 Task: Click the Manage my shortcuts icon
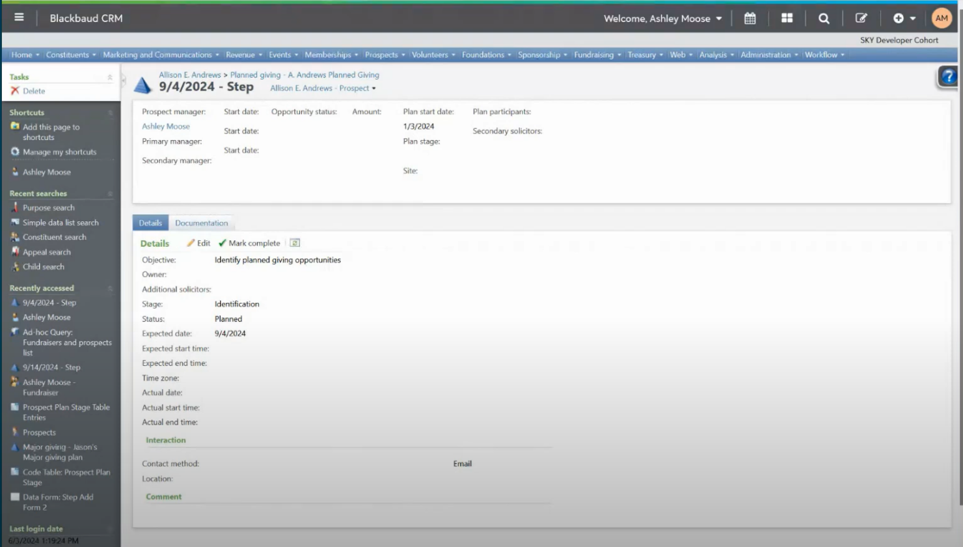click(15, 152)
